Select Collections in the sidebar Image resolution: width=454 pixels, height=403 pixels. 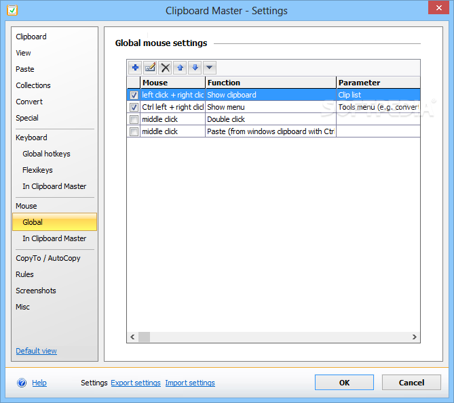click(33, 85)
